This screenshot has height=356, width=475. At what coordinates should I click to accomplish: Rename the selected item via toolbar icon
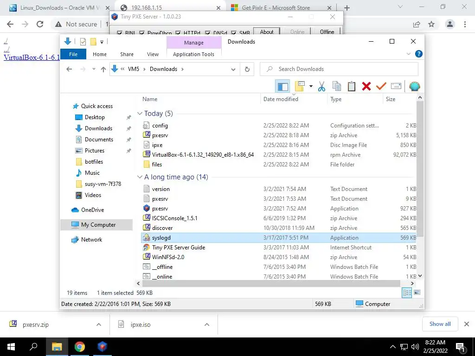[396, 86]
